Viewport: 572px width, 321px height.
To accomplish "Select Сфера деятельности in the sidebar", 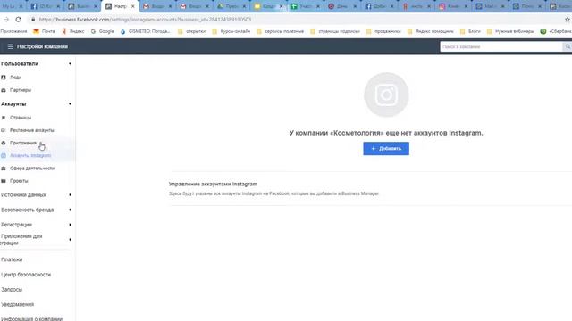I will click(32, 169).
